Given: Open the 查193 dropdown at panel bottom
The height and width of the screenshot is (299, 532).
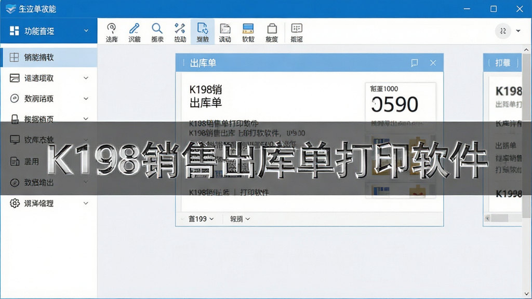Looking at the screenshot, I should (201, 219).
